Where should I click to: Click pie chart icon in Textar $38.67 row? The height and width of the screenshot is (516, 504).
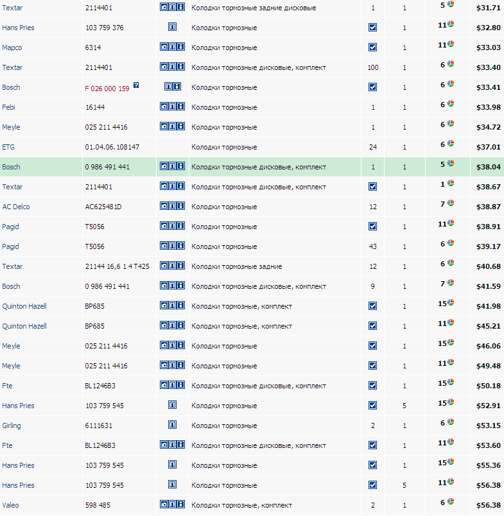coord(451,184)
